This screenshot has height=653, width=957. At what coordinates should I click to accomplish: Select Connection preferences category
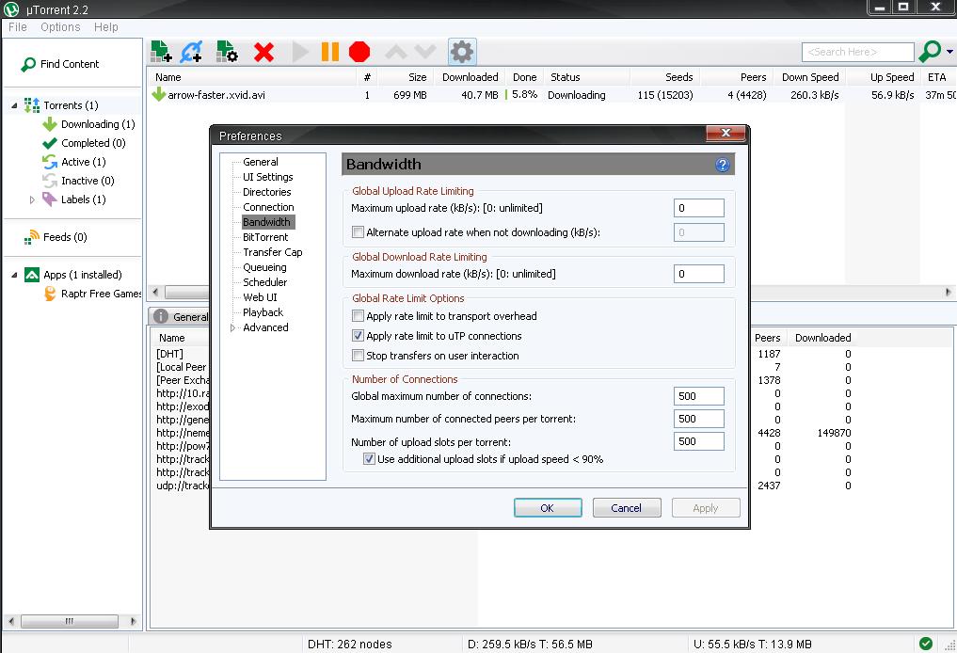point(268,207)
